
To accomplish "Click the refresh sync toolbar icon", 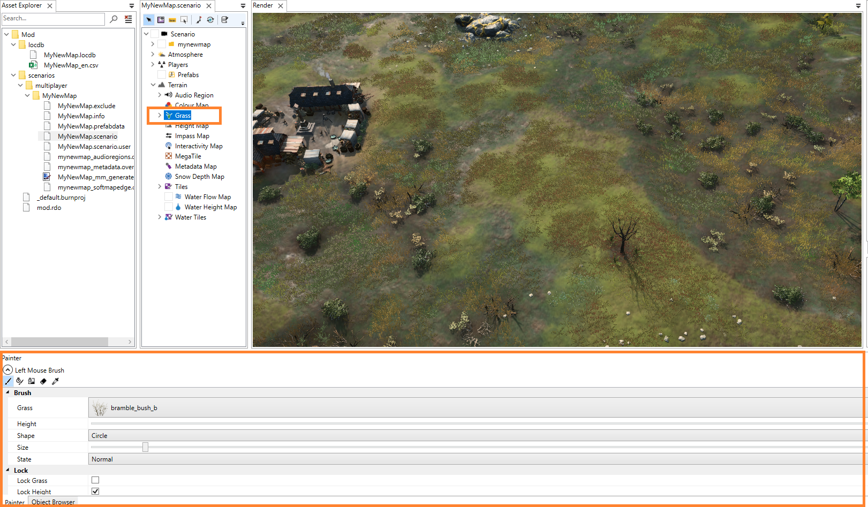I will 210,20.
